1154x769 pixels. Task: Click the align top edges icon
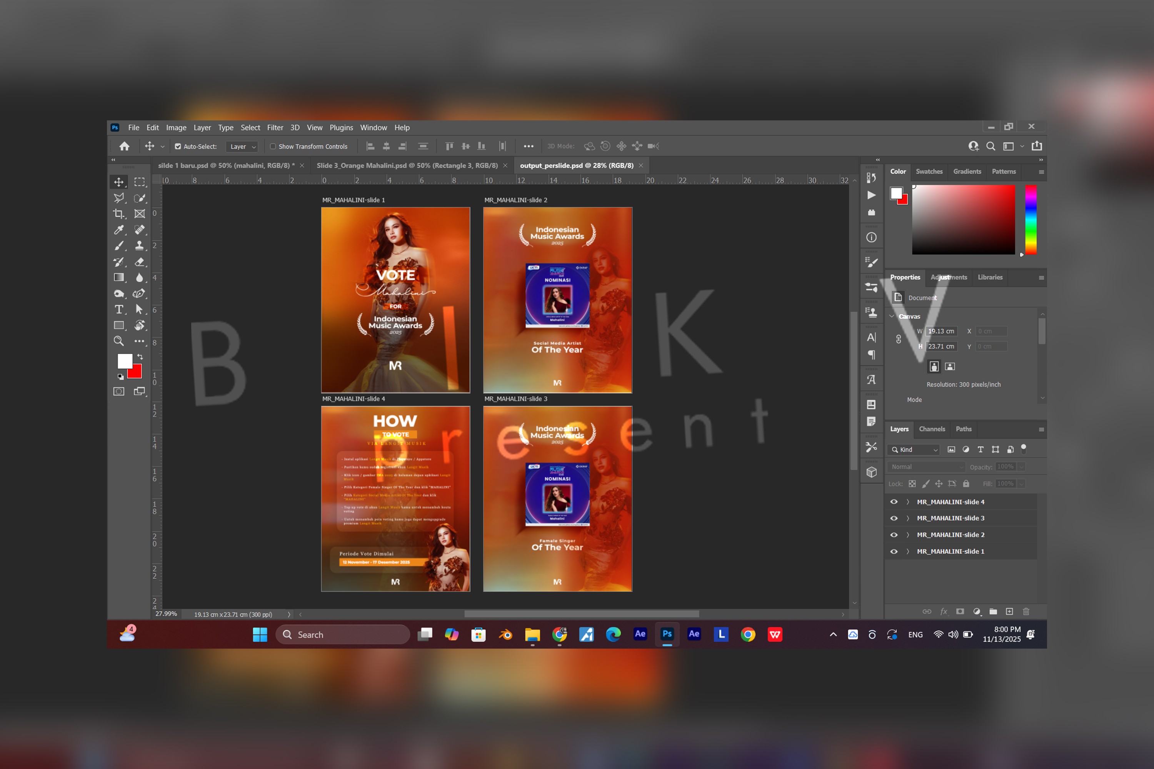[x=449, y=146]
